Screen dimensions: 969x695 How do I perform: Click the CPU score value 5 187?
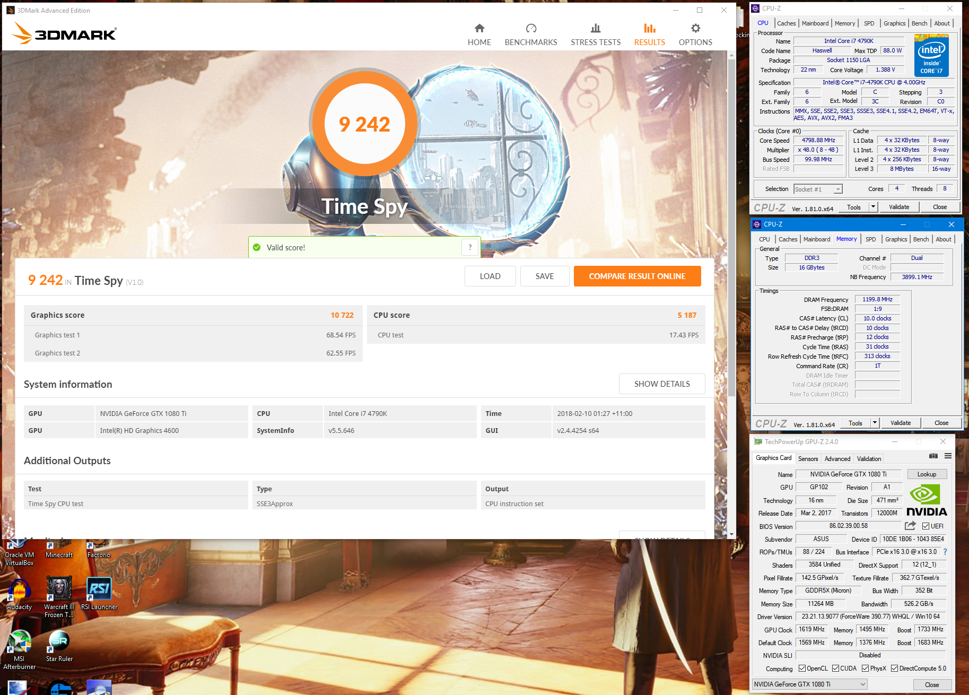coord(687,315)
